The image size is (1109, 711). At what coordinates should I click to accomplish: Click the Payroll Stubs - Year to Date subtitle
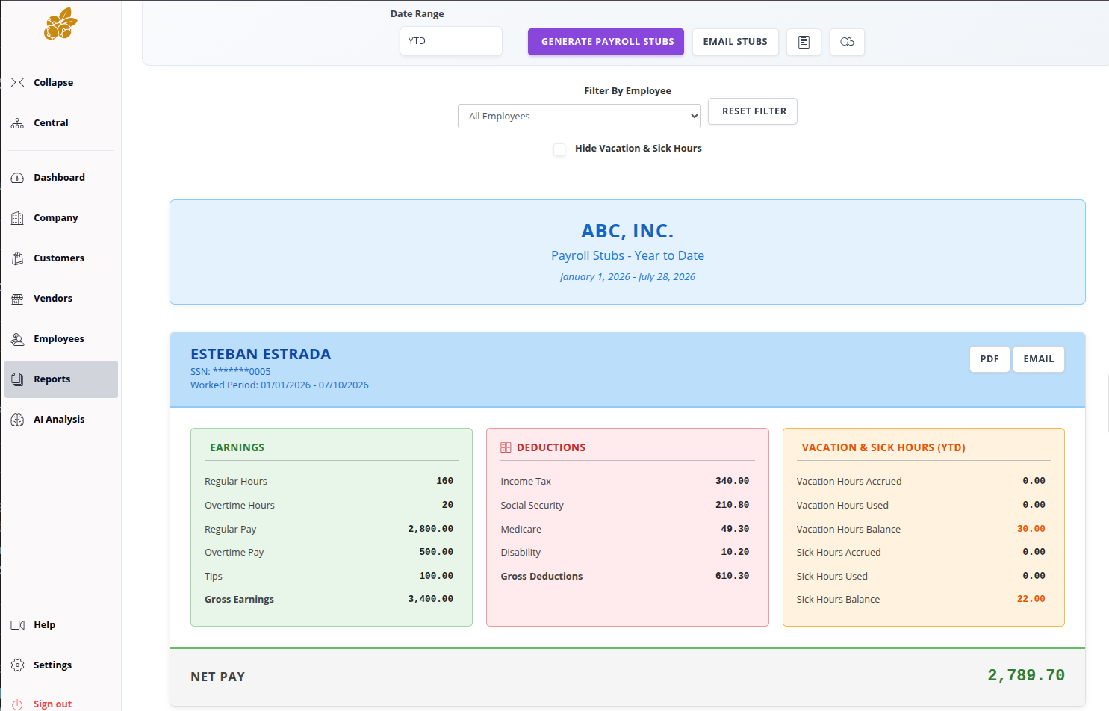coord(627,255)
